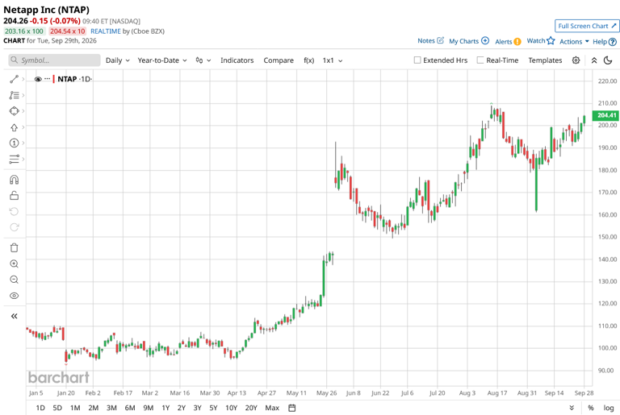Undo the last chart action
This screenshot has height=415, width=620.
pos(14,211)
